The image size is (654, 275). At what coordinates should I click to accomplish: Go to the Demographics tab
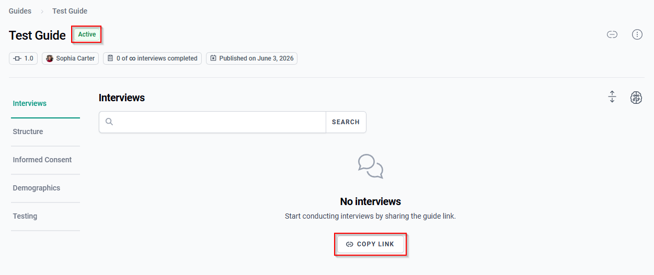click(x=45, y=188)
